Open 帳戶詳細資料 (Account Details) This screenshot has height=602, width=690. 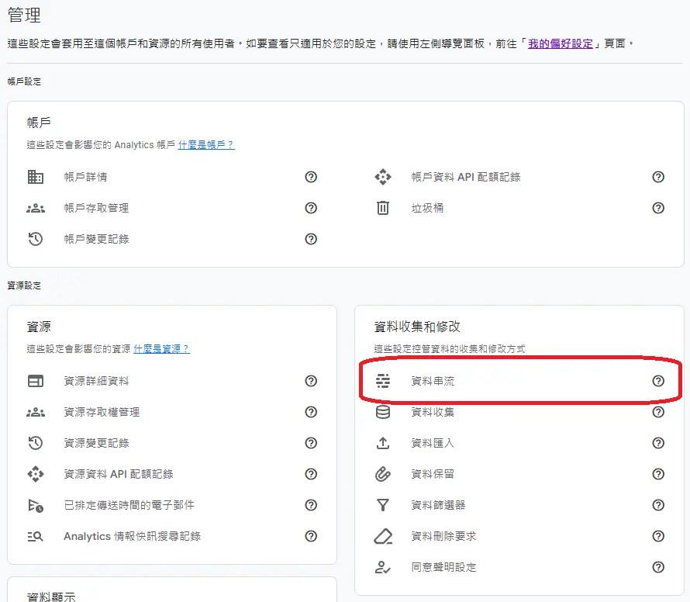click(84, 177)
